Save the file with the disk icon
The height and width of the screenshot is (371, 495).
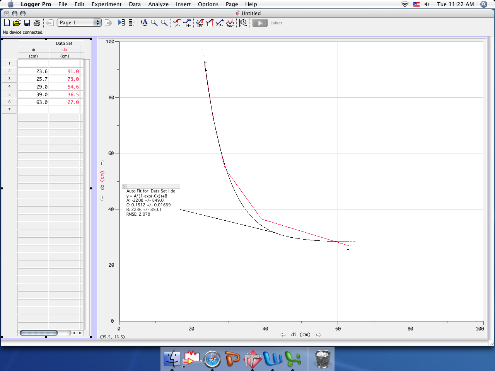(27, 23)
